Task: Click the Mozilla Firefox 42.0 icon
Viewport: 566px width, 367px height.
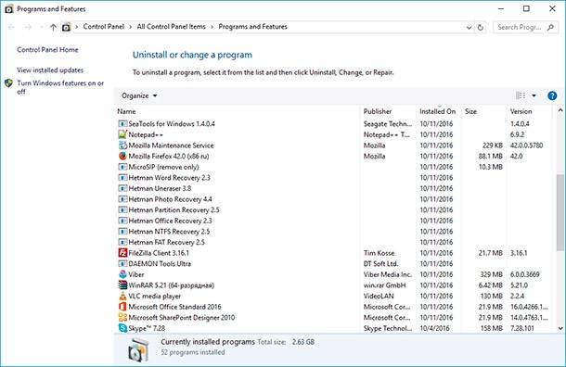Action: click(x=122, y=156)
